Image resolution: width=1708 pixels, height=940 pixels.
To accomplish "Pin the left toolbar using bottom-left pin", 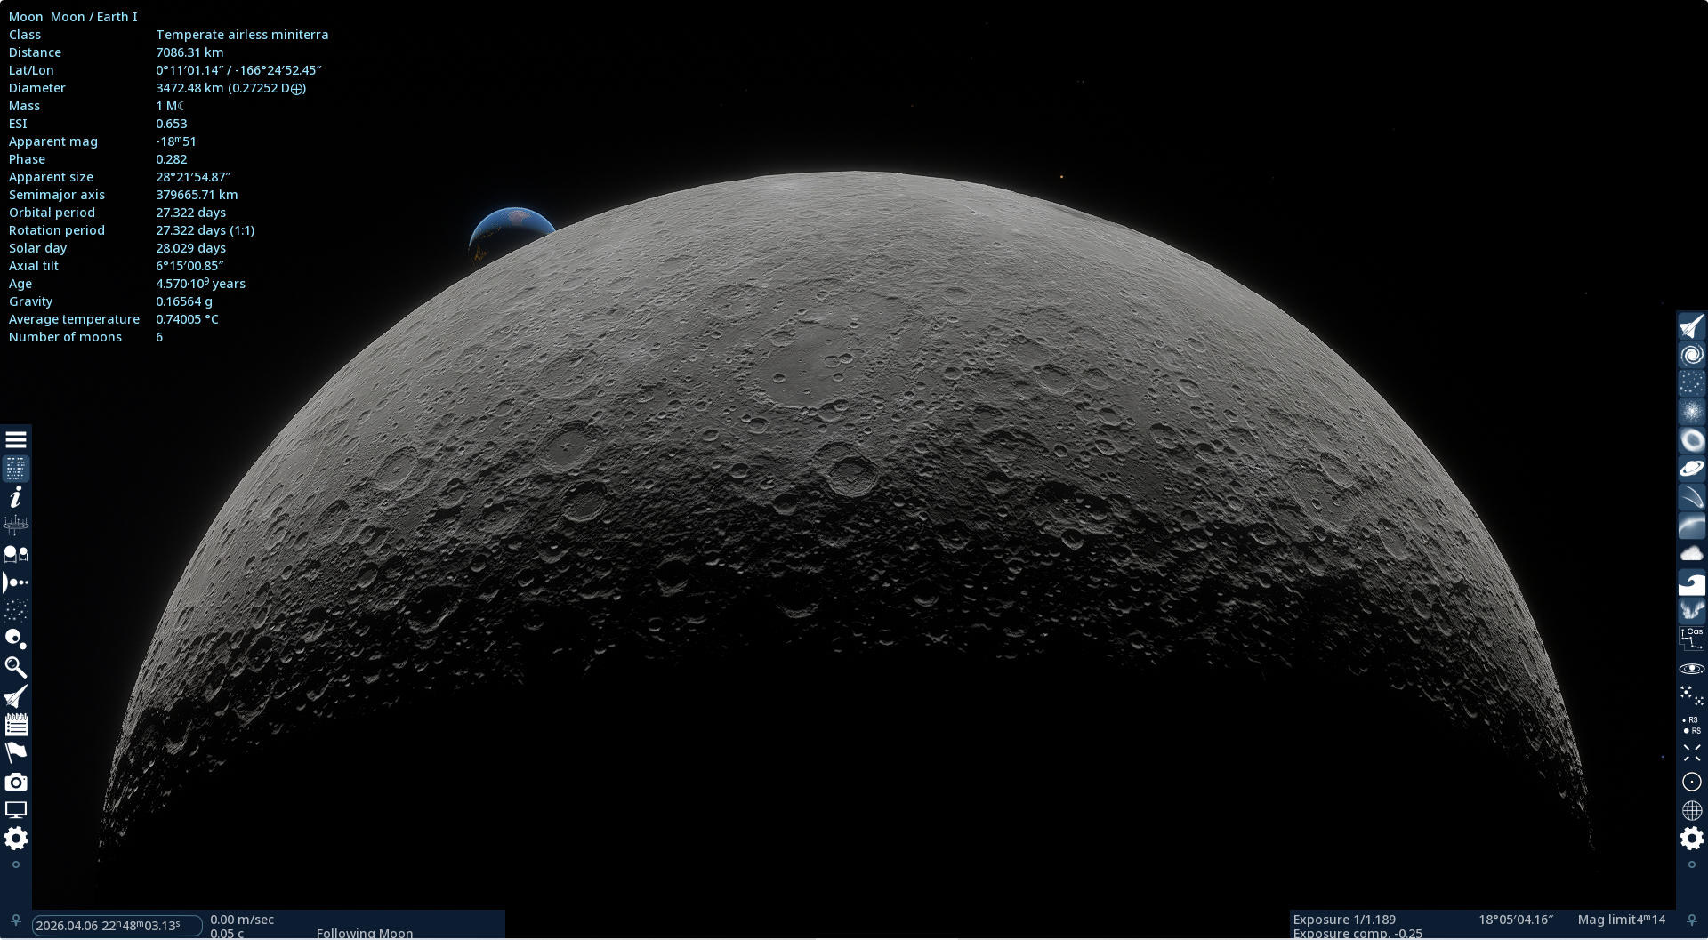I will tap(15, 920).
